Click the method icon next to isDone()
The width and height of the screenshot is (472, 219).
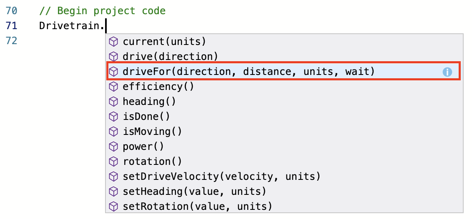coord(113,117)
